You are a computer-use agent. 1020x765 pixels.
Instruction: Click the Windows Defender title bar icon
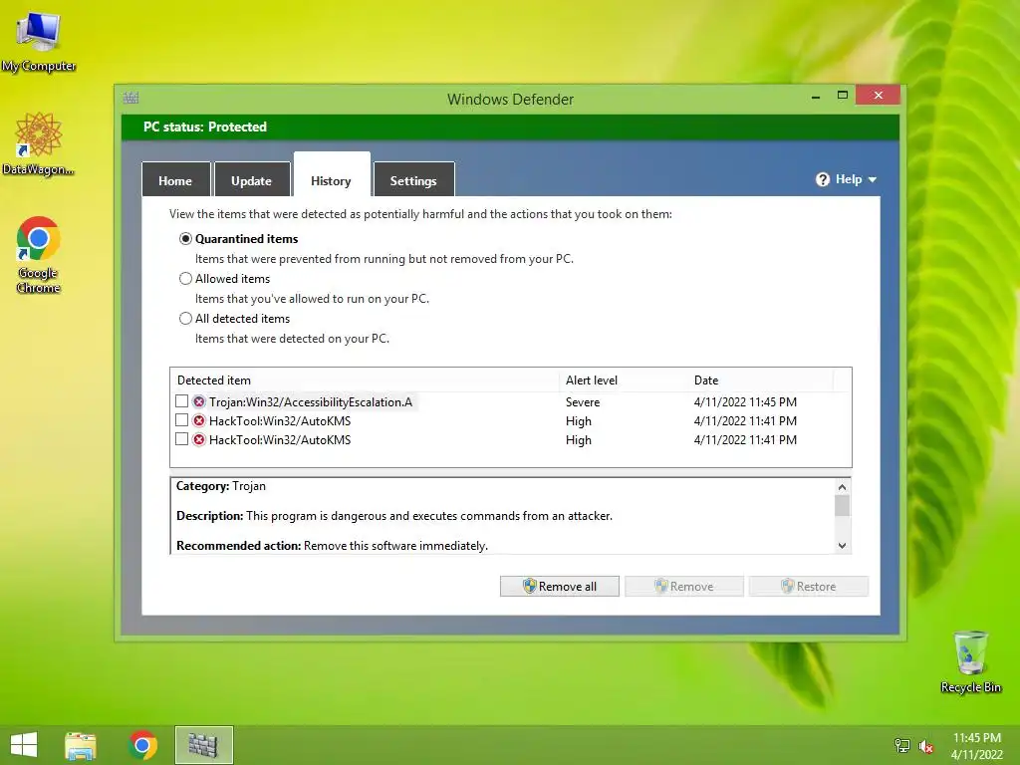pyautogui.click(x=130, y=99)
